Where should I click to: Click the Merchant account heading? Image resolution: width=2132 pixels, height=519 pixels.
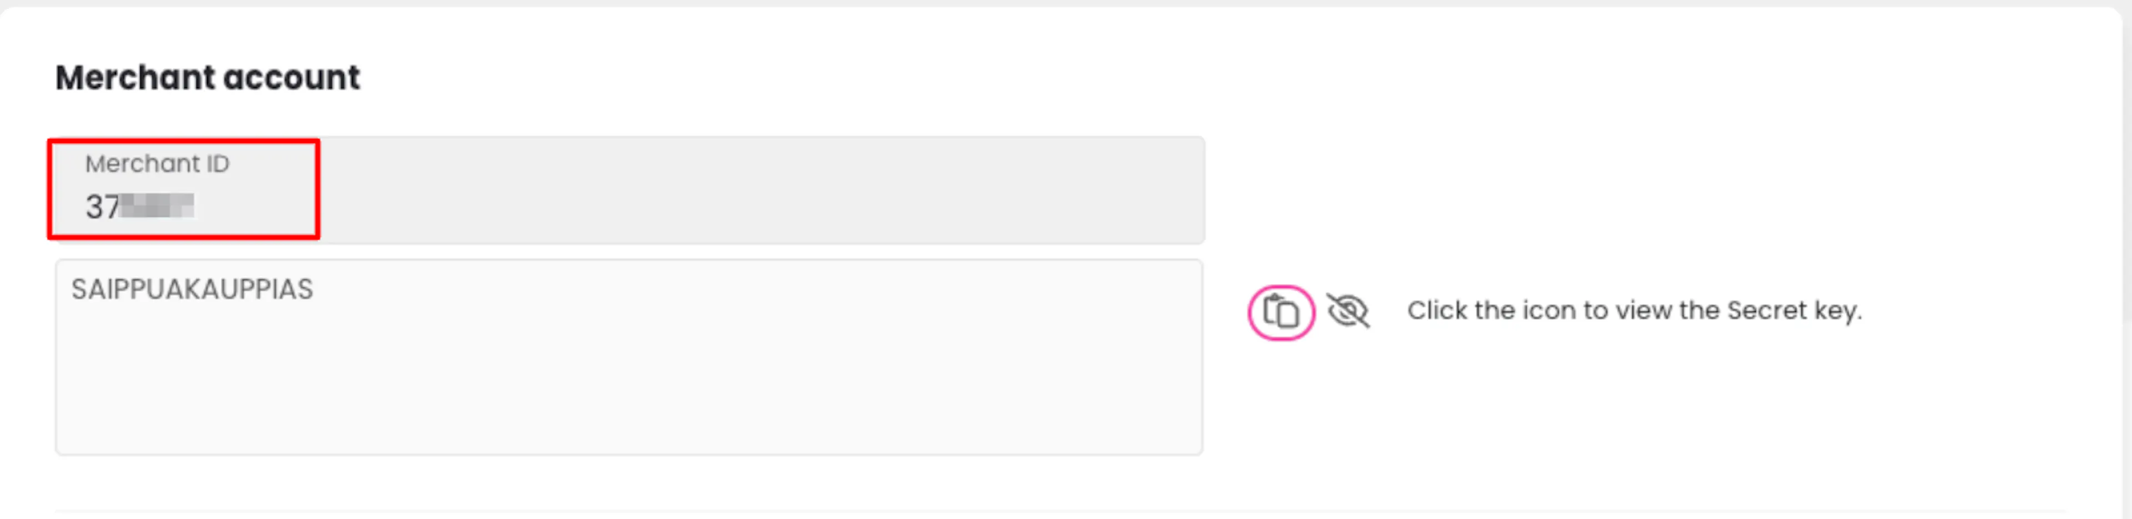[208, 78]
